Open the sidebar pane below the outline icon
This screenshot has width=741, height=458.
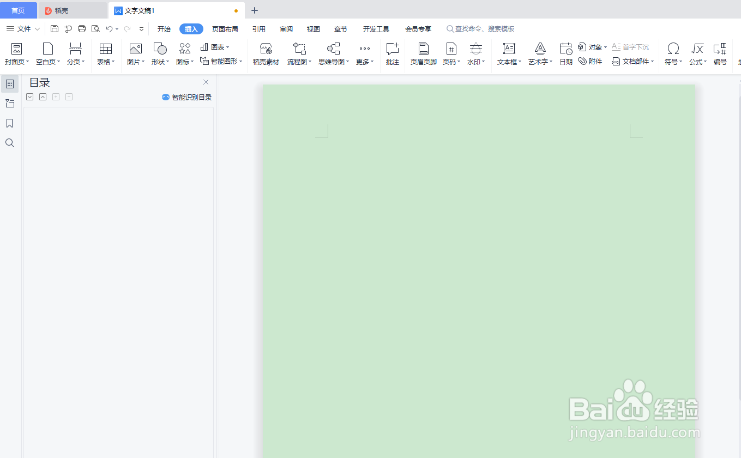click(10, 104)
